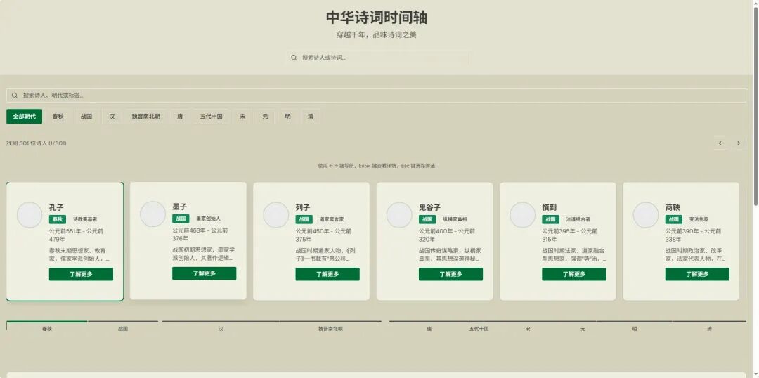Open 了解更多 on 慎到's card
This screenshot has height=378, width=759.
click(574, 275)
